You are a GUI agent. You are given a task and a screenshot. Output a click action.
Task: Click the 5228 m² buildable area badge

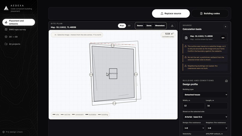168,35
